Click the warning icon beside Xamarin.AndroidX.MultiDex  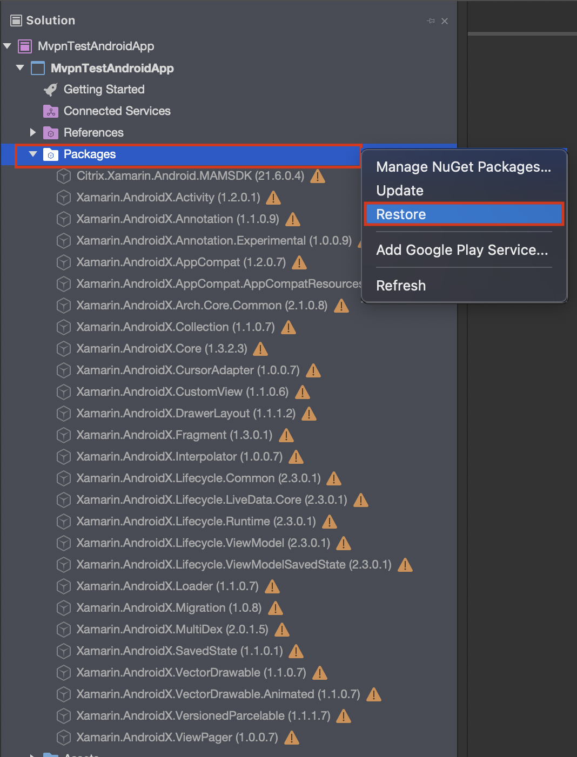282,630
